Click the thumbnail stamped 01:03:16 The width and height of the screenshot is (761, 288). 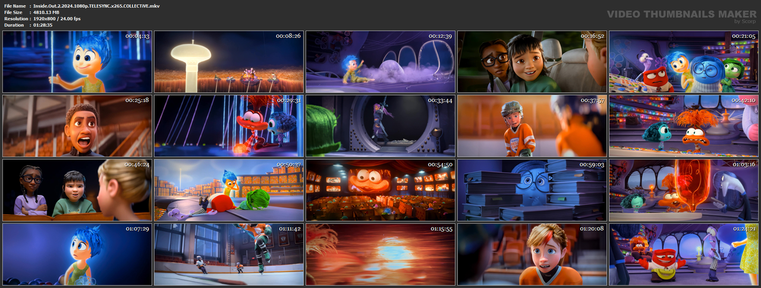click(x=684, y=190)
